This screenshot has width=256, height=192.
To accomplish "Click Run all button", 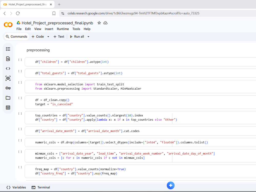I will click(77, 37).
